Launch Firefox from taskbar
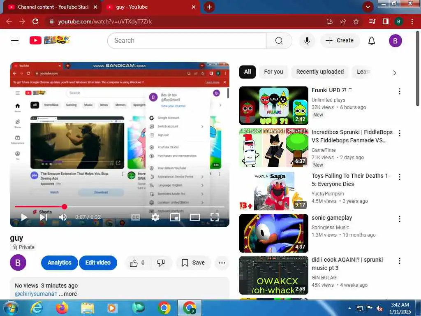 [x=62, y=308]
